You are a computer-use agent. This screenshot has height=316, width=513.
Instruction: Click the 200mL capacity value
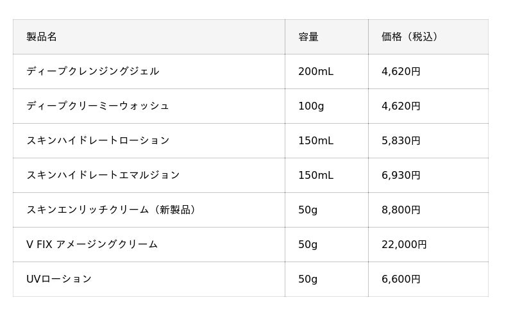(x=315, y=71)
